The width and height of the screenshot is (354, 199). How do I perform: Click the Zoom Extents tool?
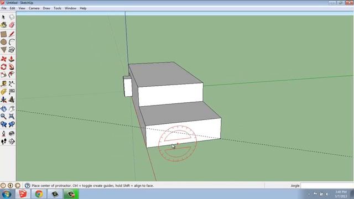(12, 117)
